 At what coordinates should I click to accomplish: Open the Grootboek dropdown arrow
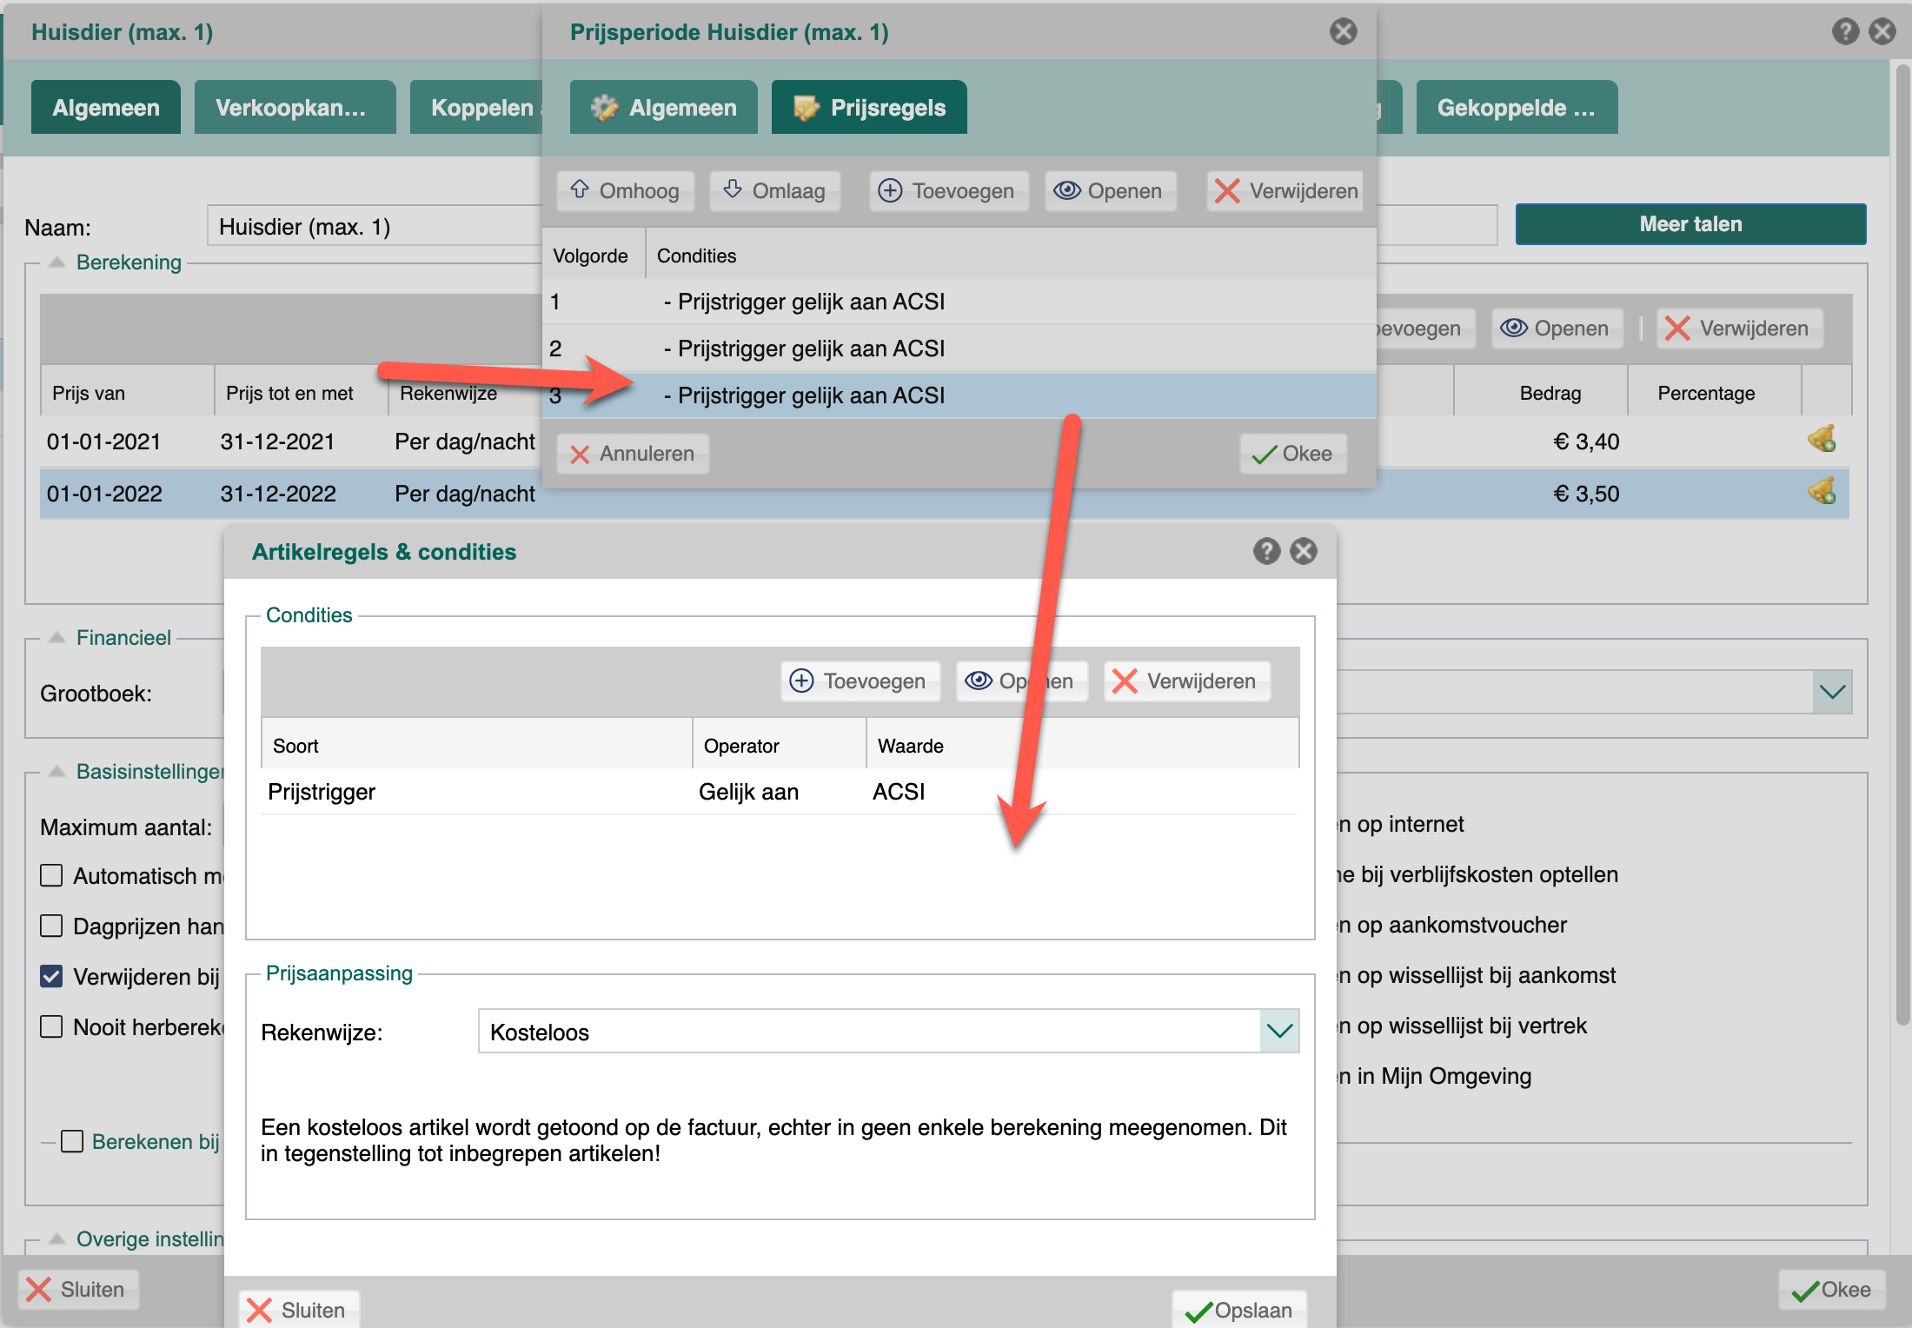point(1833,693)
